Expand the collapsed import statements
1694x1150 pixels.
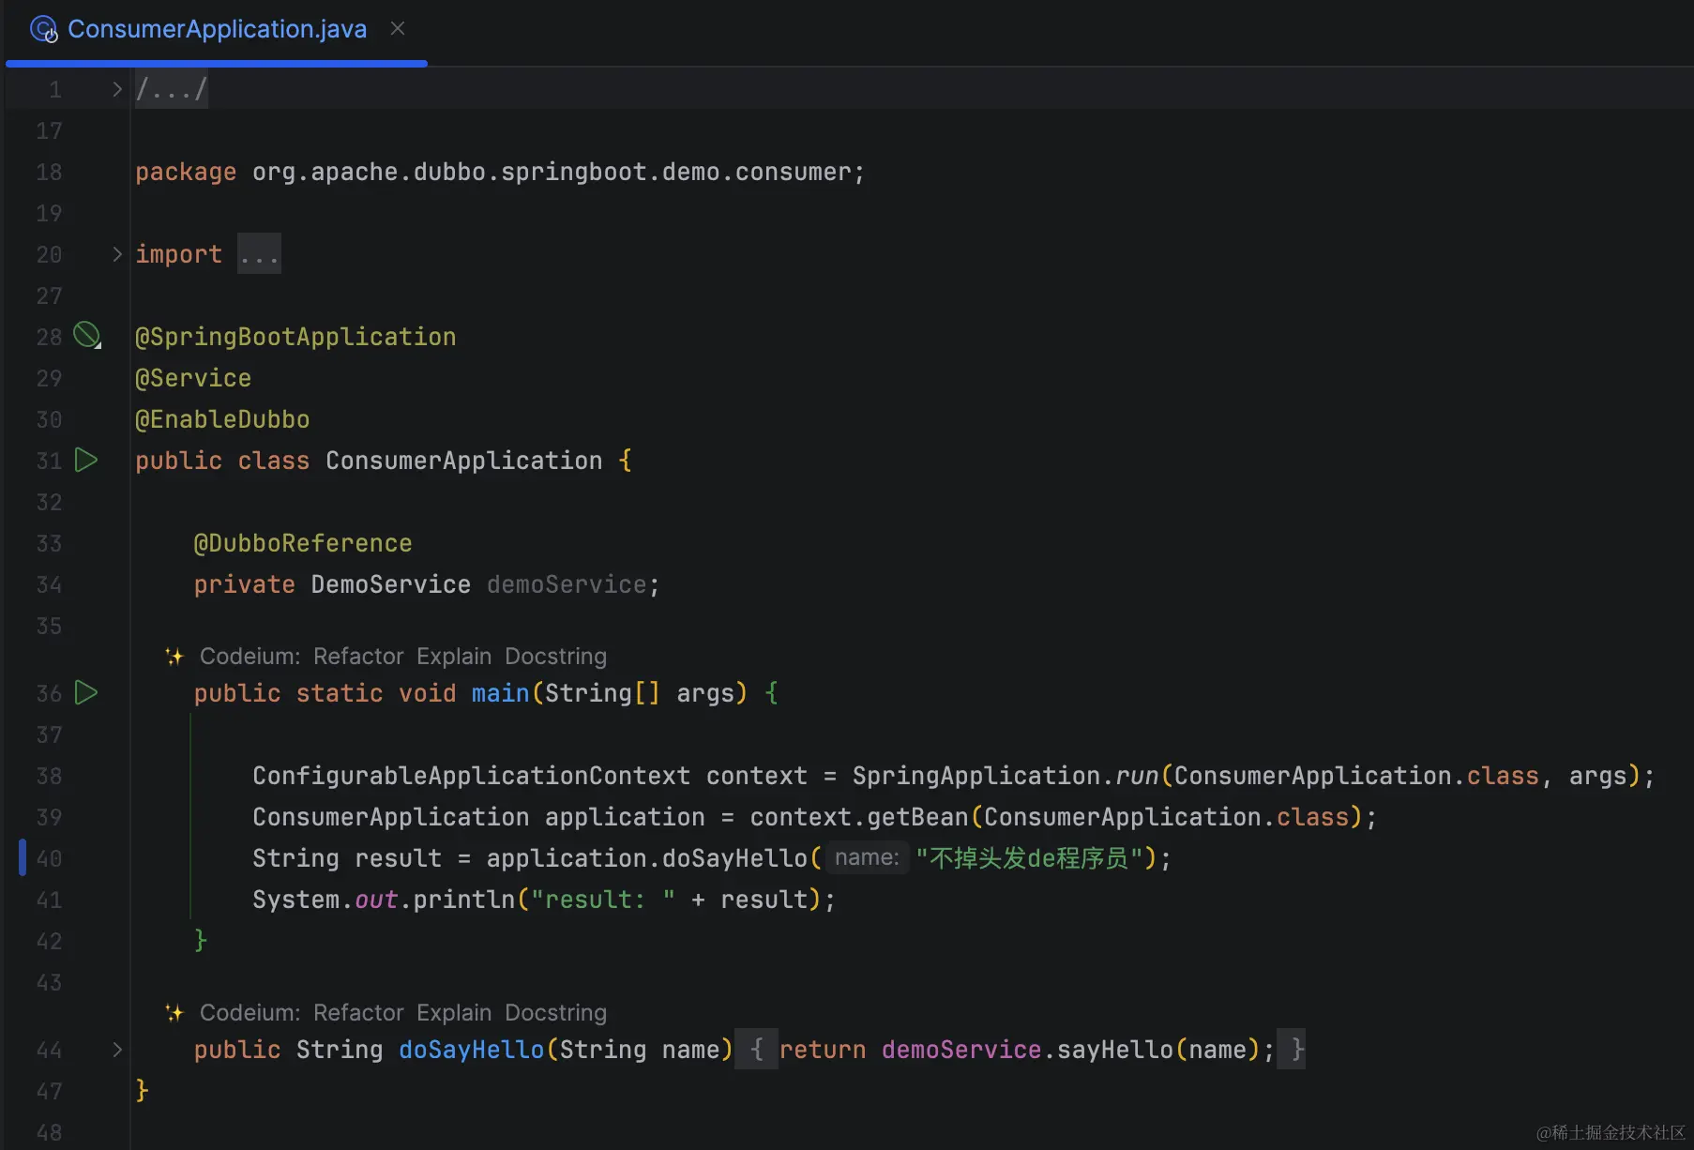coord(117,254)
